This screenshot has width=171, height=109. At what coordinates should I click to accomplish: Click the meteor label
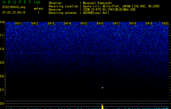pos(39,8)
